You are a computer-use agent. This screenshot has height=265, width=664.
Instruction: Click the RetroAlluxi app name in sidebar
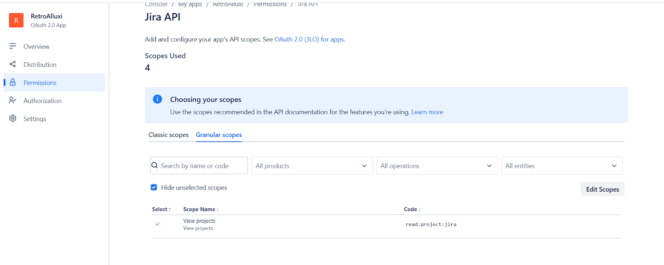46,16
